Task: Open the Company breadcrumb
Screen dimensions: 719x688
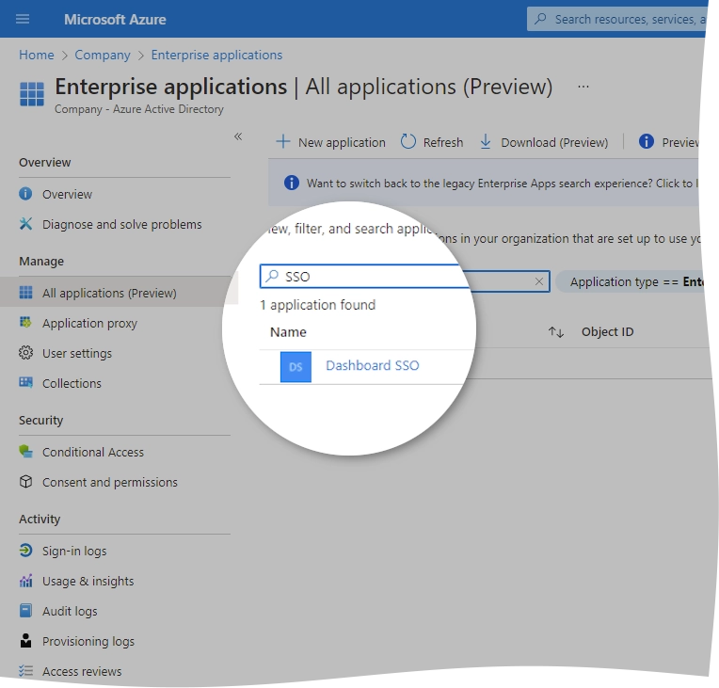Action: click(103, 55)
